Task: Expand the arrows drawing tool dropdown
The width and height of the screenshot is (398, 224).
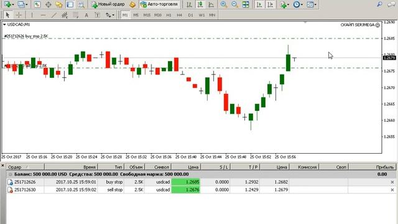Action: [x=113, y=15]
